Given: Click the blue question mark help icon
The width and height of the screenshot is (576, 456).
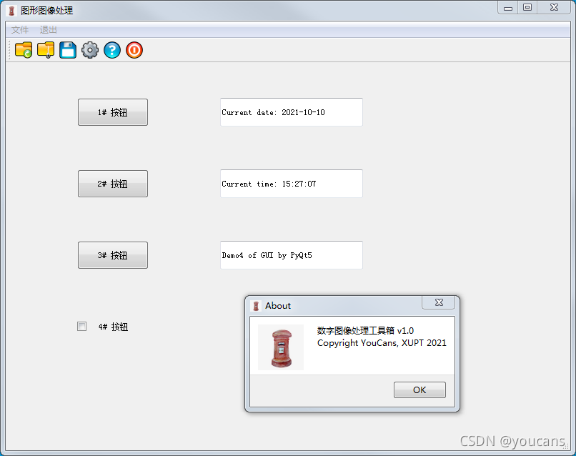Looking at the screenshot, I should pos(112,50).
